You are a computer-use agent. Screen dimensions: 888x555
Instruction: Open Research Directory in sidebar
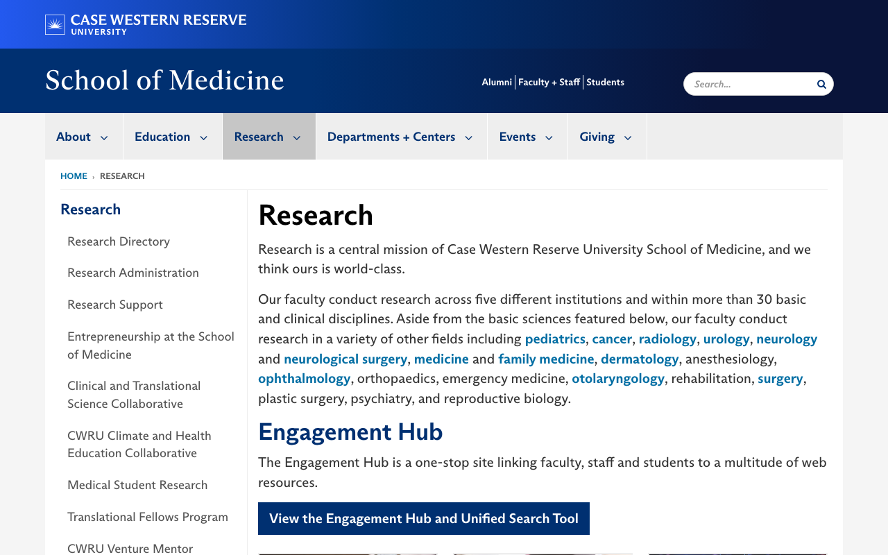coord(119,241)
